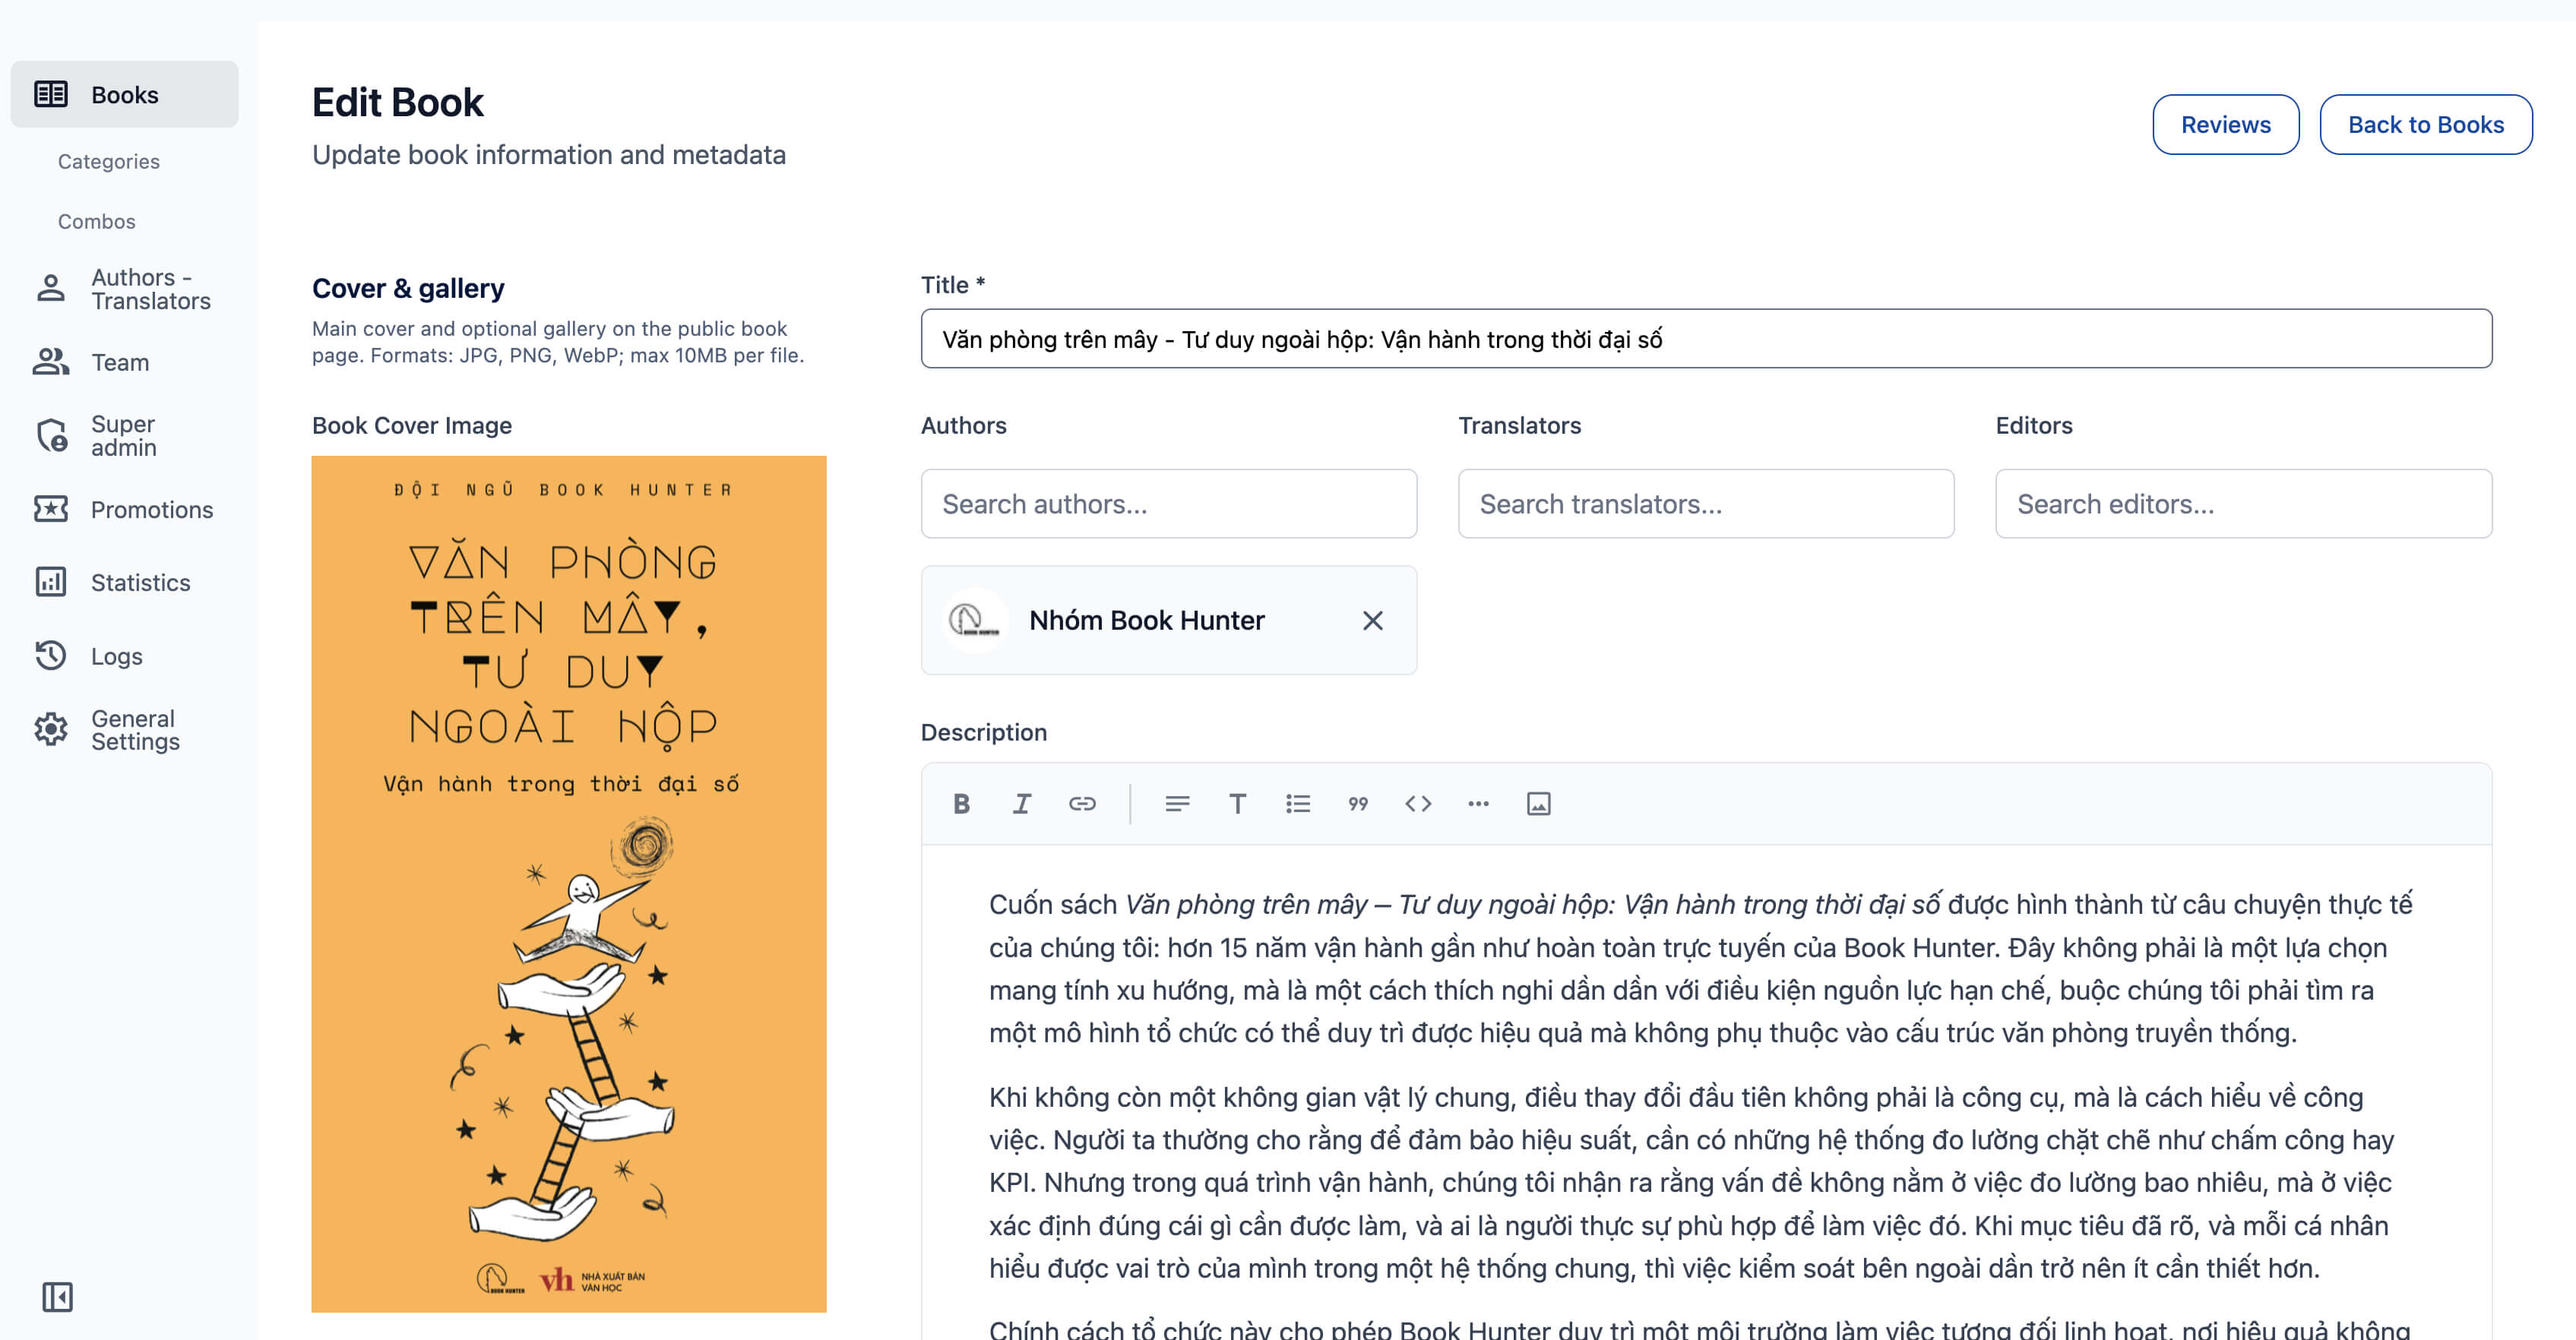Open General Settings page
The image size is (2576, 1340).
(135, 730)
